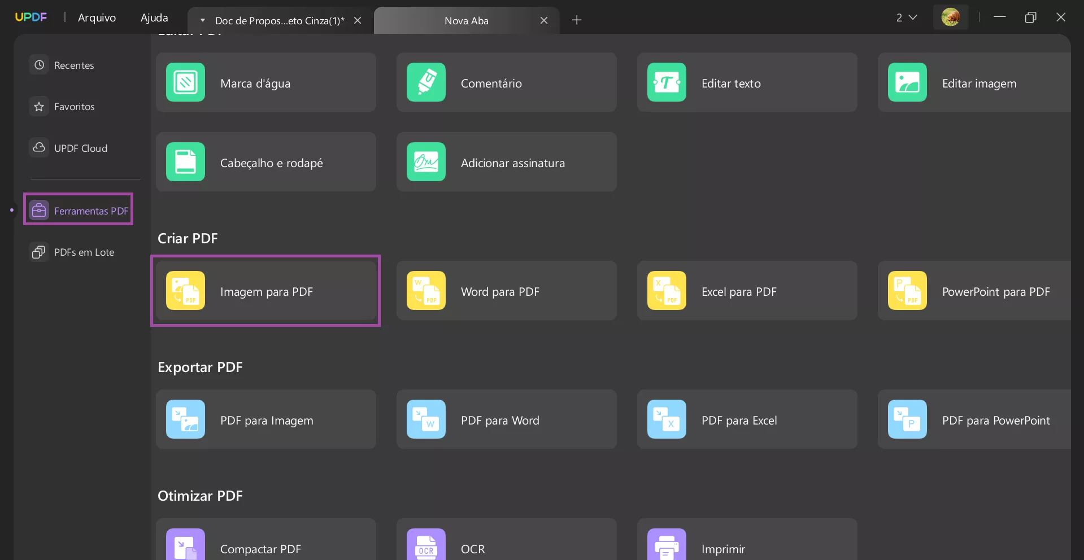Screen dimensions: 1084x560
Task: Expand the dropdown arrow on the Doc de Propos tab
Action: (x=203, y=20)
